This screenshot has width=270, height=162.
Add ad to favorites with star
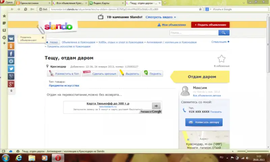pyautogui.click(x=221, y=59)
